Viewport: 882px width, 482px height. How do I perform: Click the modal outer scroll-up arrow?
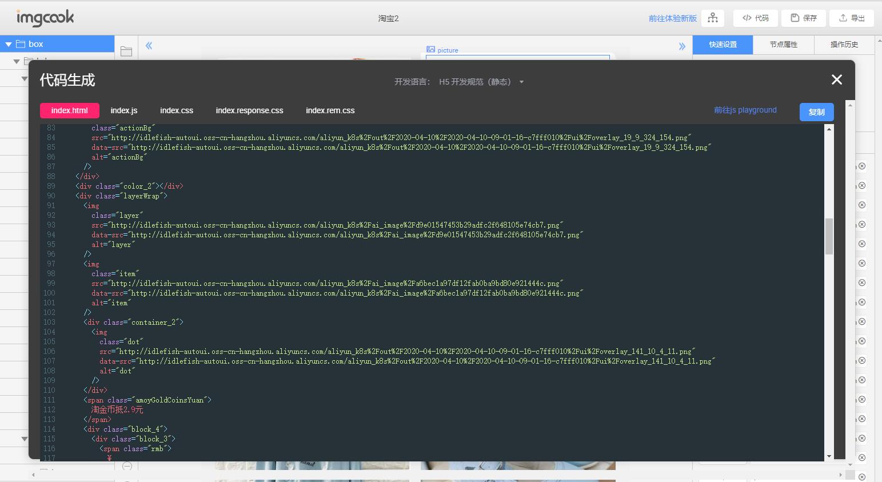tap(850, 105)
